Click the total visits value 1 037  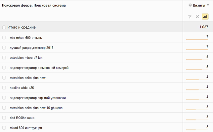click(204, 27)
